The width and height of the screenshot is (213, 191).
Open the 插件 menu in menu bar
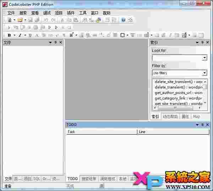click(x=71, y=13)
